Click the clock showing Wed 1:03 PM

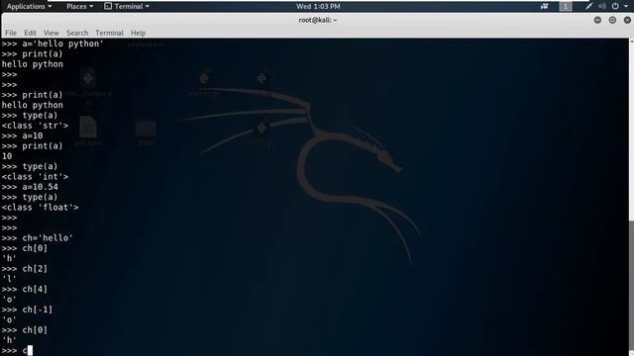coord(318,7)
